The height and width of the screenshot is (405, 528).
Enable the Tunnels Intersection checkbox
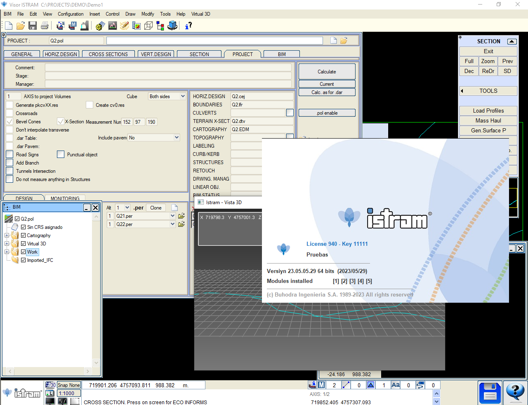pyautogui.click(x=9, y=171)
